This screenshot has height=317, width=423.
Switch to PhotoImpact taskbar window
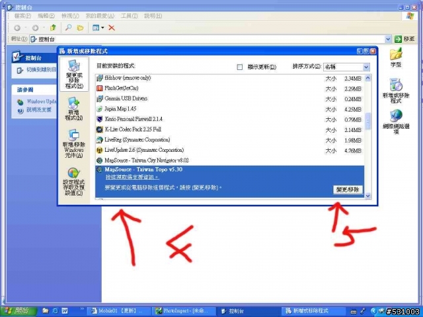(x=185, y=311)
